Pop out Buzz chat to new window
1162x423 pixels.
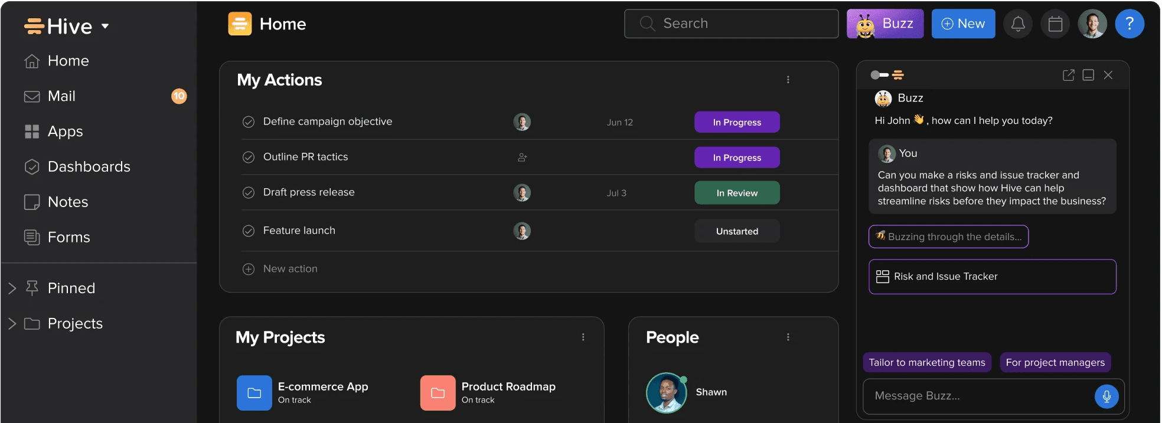pos(1068,75)
